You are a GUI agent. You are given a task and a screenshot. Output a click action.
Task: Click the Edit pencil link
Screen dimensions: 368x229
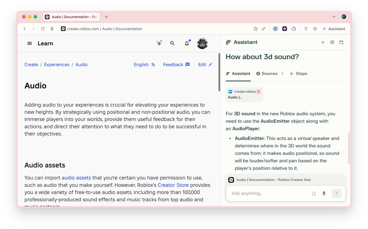click(x=205, y=65)
